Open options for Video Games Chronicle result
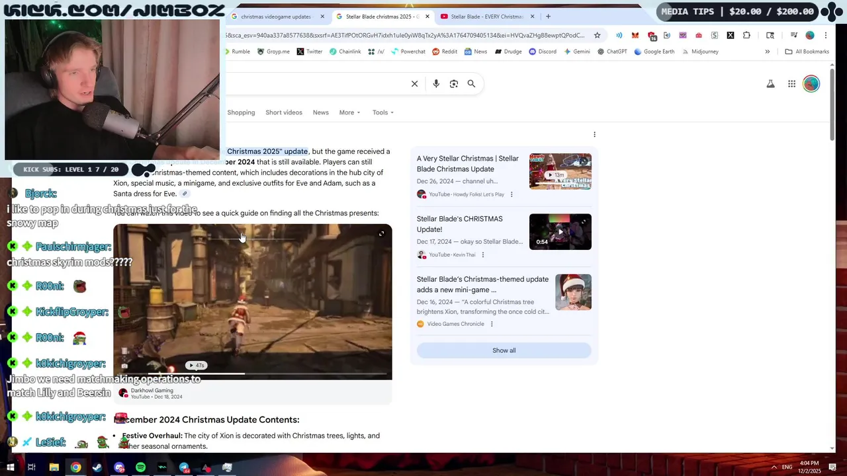The height and width of the screenshot is (476, 847). pos(492,324)
